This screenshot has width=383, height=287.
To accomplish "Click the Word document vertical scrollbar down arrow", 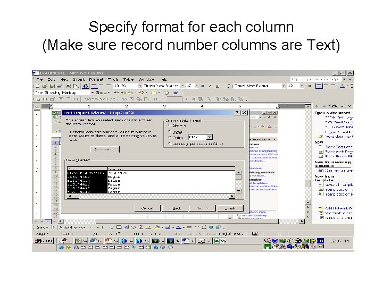I will (308, 202).
